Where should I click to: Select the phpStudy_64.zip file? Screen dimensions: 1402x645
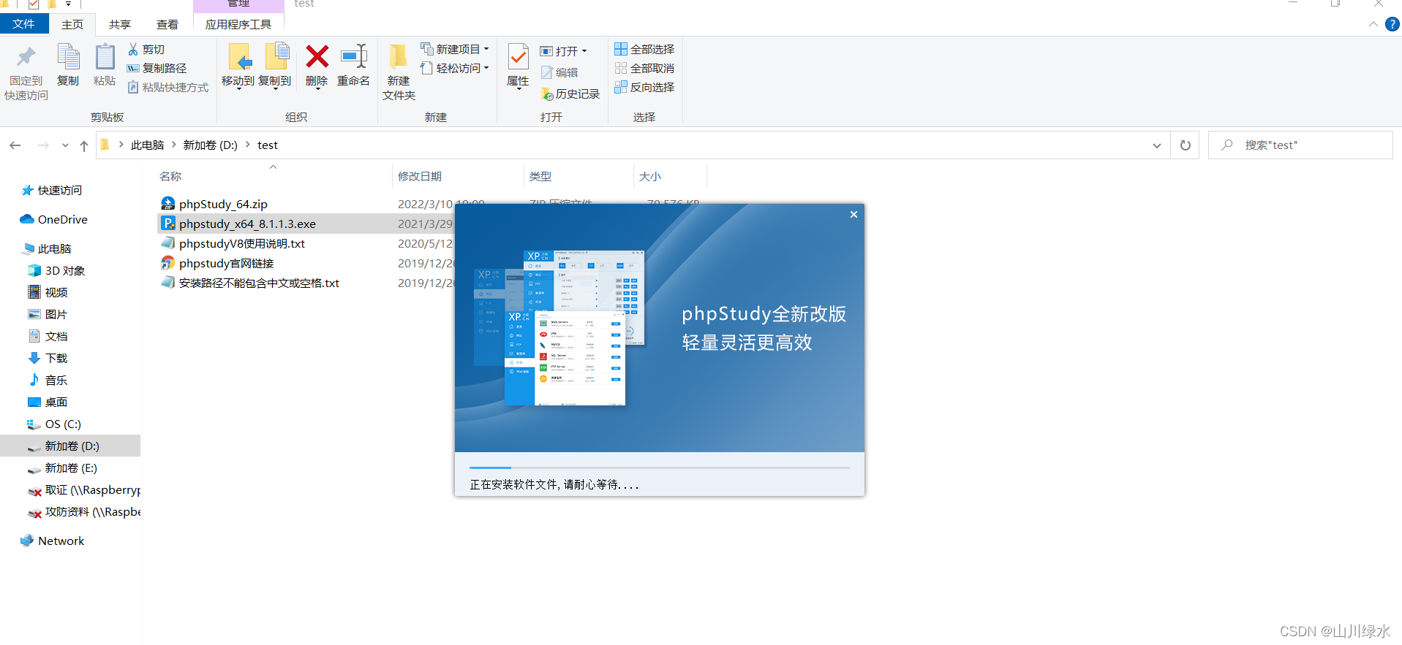[223, 204]
